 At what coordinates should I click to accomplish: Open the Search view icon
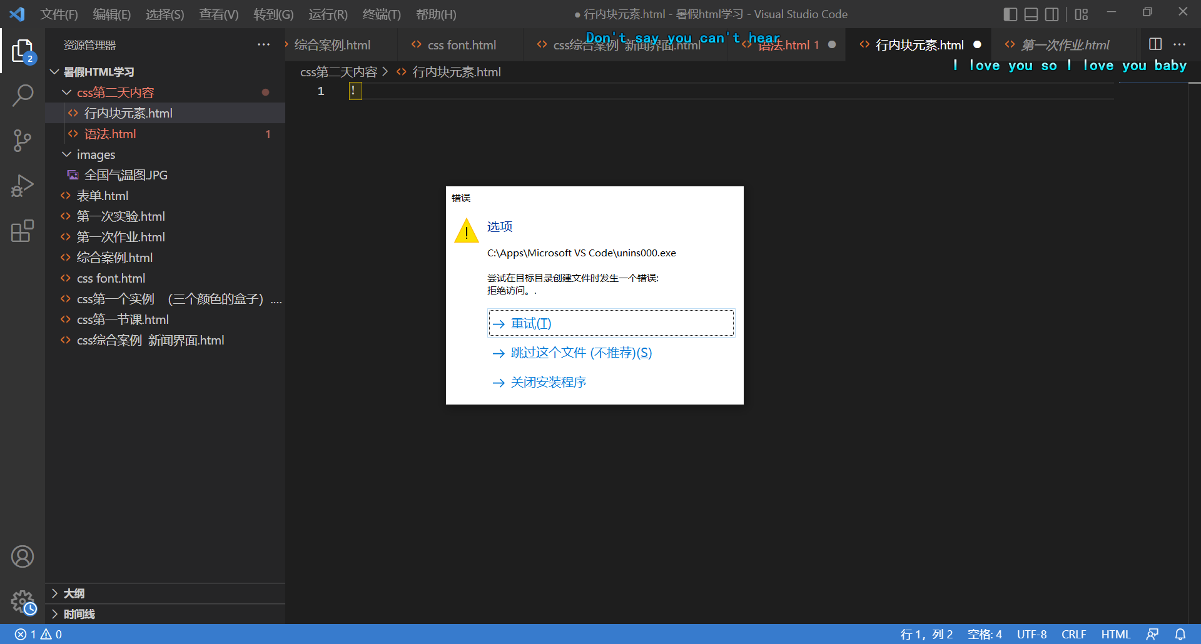tap(23, 96)
